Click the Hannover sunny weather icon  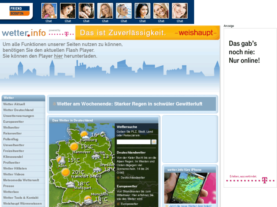[x=74, y=147]
